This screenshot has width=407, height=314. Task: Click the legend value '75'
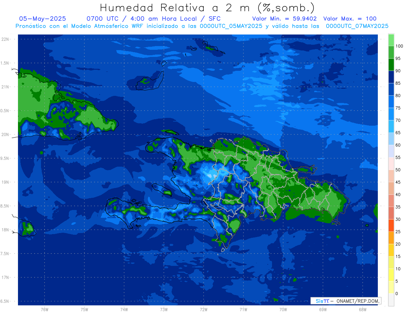[x=398, y=108]
